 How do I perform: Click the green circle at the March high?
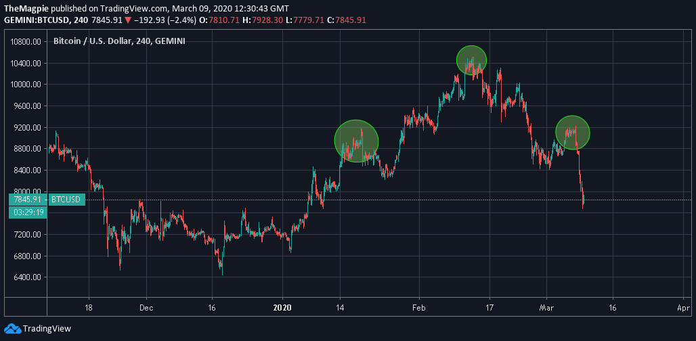(x=573, y=132)
